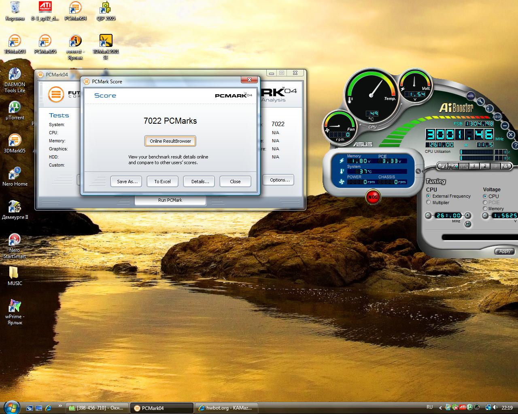
Task: Click the AI Booster load-settings toolbar icon
Action: (453, 166)
